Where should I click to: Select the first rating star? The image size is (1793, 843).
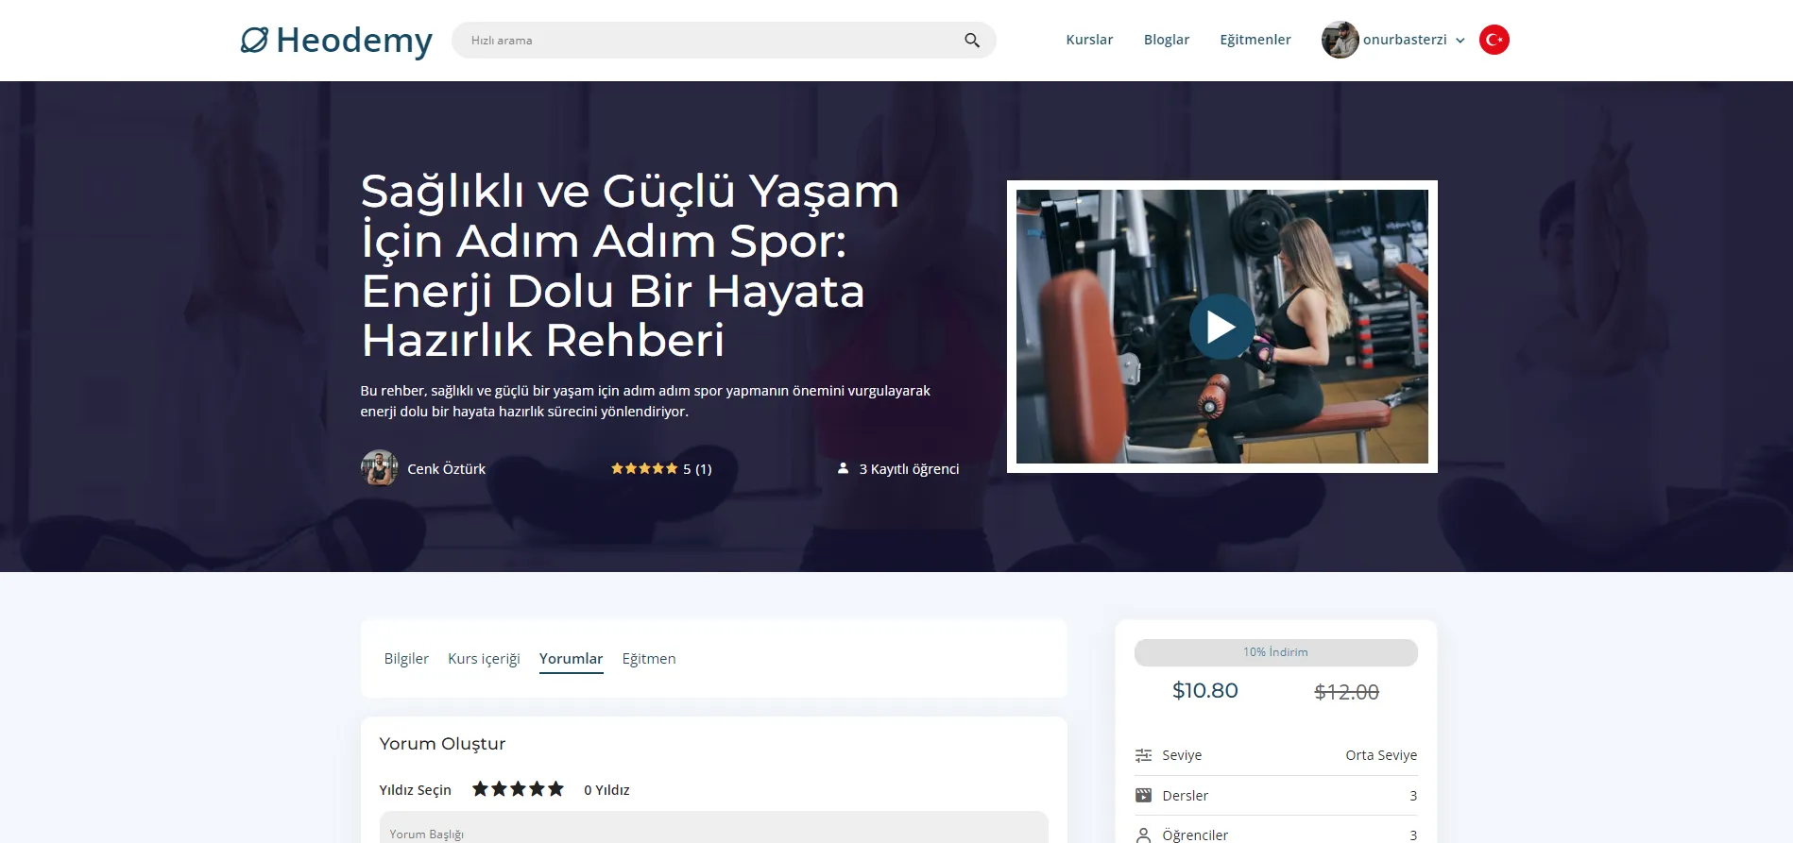pyautogui.click(x=481, y=789)
